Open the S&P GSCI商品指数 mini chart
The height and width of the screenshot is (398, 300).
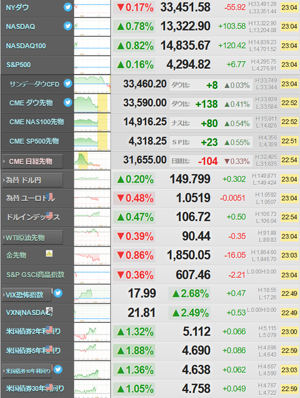tap(92, 275)
